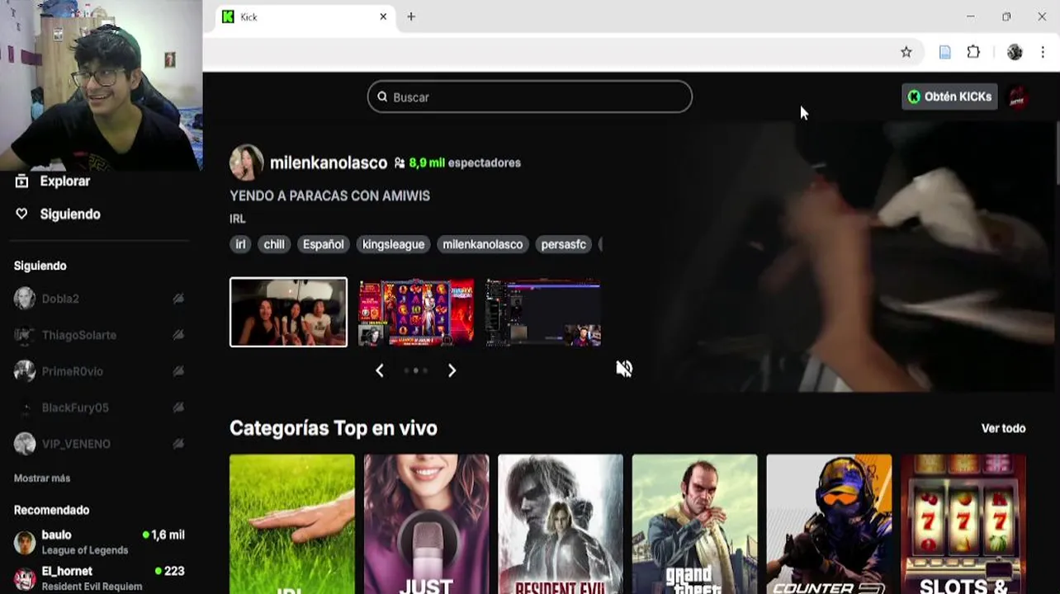Open milenkanolasco channel name link

(x=329, y=163)
